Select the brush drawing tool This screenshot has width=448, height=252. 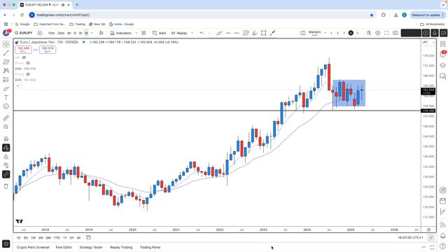[6, 89]
